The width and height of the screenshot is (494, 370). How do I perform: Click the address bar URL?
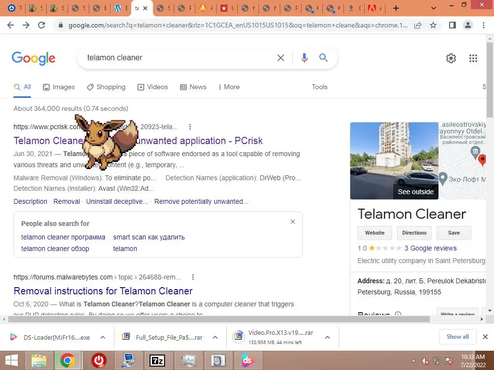[238, 25]
